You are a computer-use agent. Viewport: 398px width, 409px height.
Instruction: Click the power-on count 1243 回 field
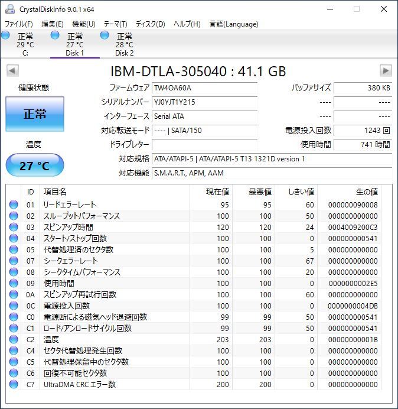[363, 130]
